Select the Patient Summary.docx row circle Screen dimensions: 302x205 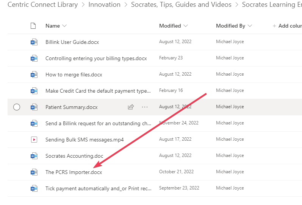17,107
